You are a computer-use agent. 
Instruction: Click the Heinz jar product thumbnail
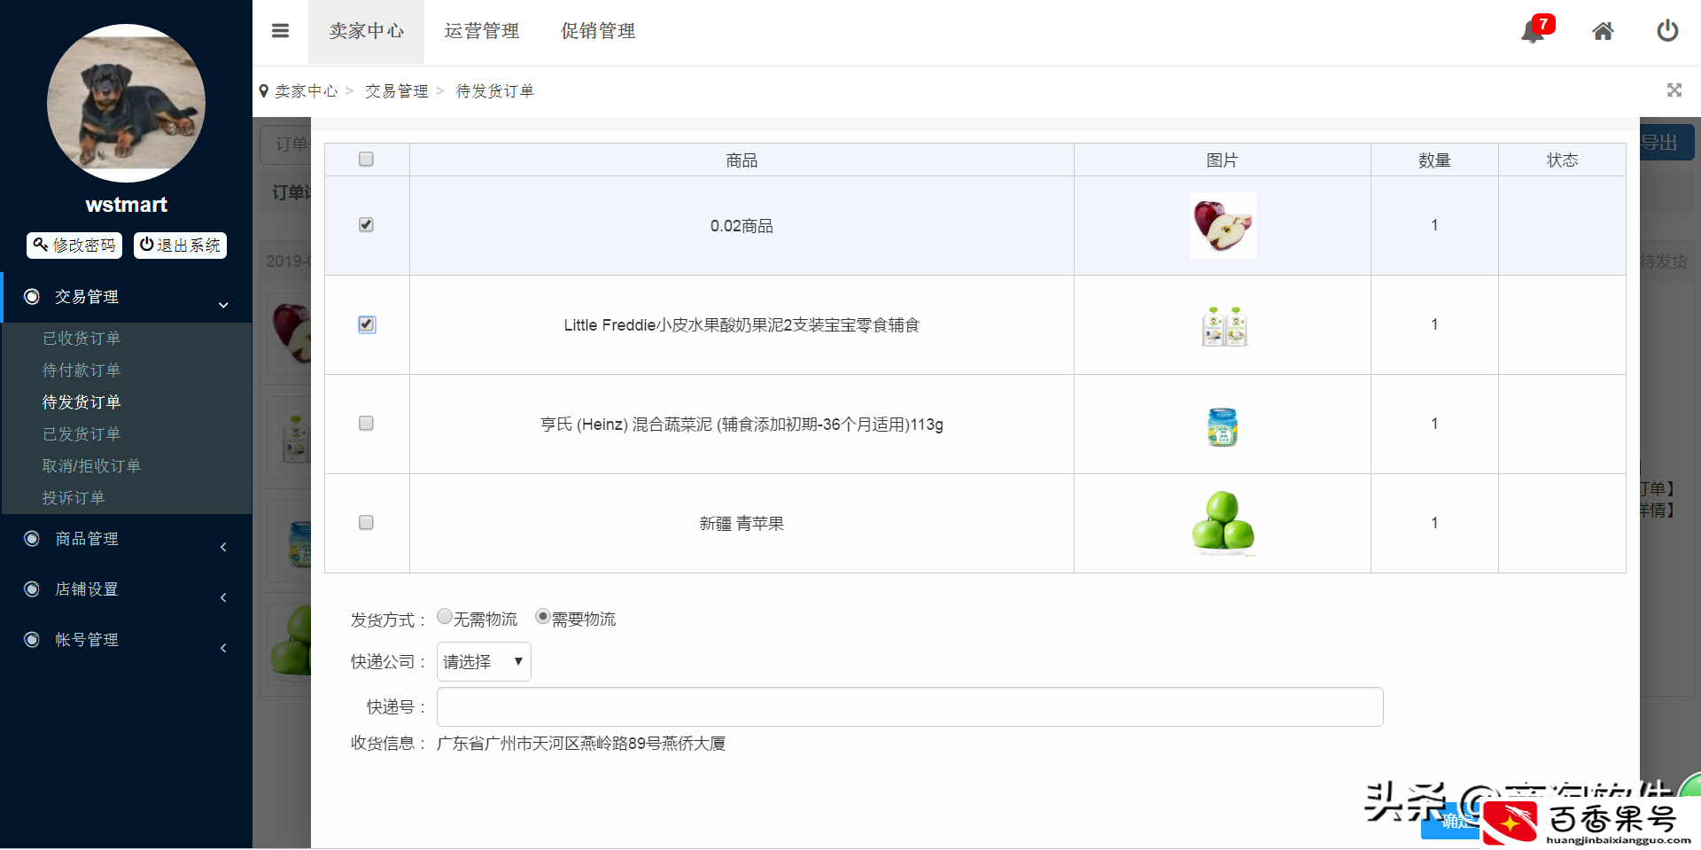pyautogui.click(x=1223, y=427)
